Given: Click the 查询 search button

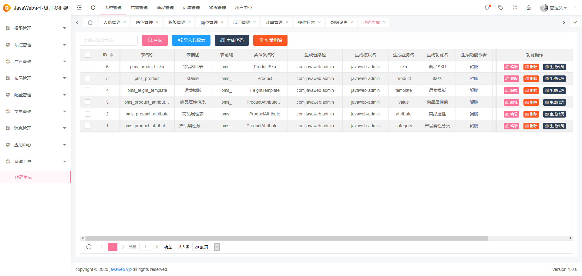Looking at the screenshot, I should click(x=155, y=40).
